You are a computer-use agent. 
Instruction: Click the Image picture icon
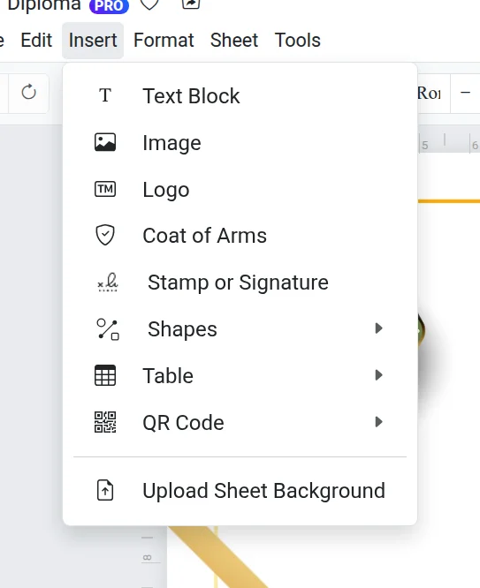tap(105, 142)
